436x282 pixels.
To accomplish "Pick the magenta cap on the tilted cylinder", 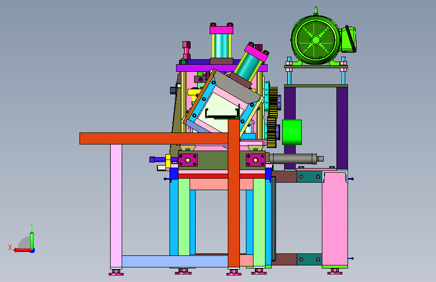I will click(x=256, y=53).
